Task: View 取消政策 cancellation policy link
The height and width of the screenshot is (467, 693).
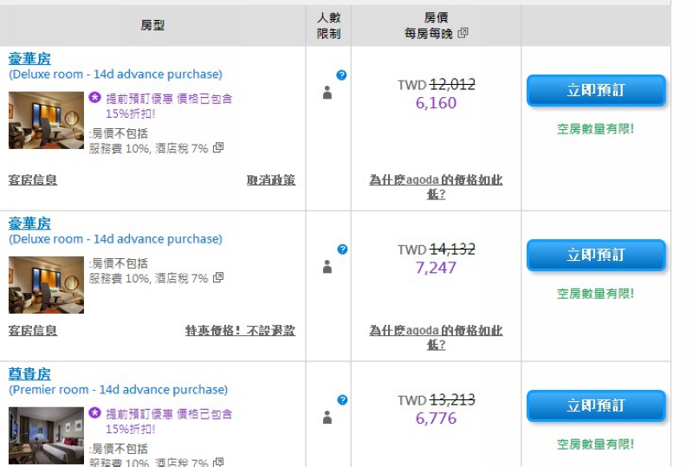Action: point(271,180)
